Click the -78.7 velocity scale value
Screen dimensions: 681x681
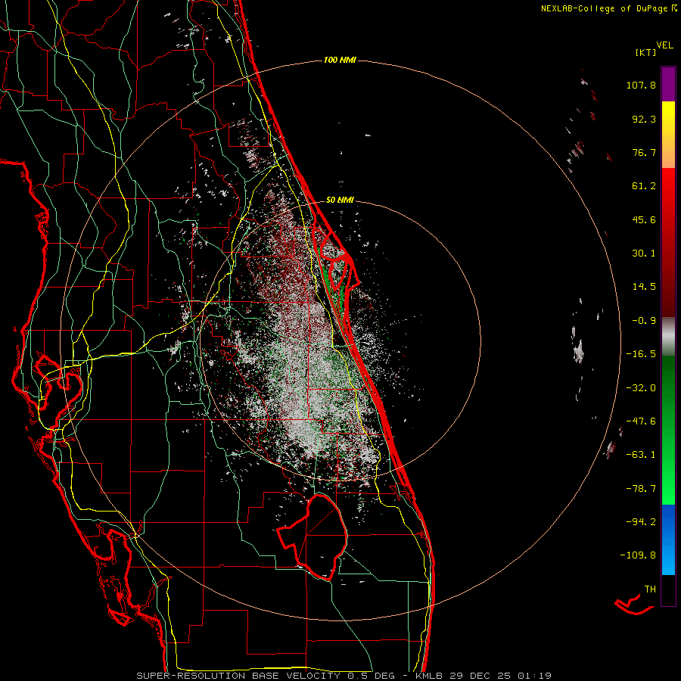[x=641, y=489]
